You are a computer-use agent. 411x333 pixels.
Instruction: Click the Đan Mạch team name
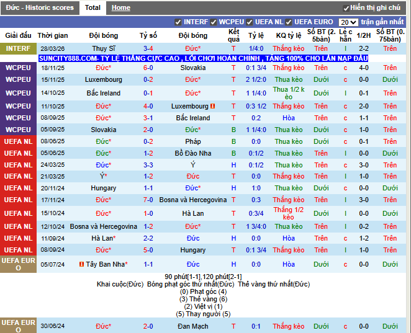click(x=193, y=326)
